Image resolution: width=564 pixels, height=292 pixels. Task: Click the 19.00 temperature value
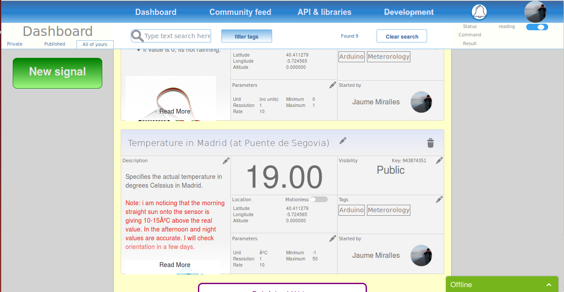coord(284,177)
